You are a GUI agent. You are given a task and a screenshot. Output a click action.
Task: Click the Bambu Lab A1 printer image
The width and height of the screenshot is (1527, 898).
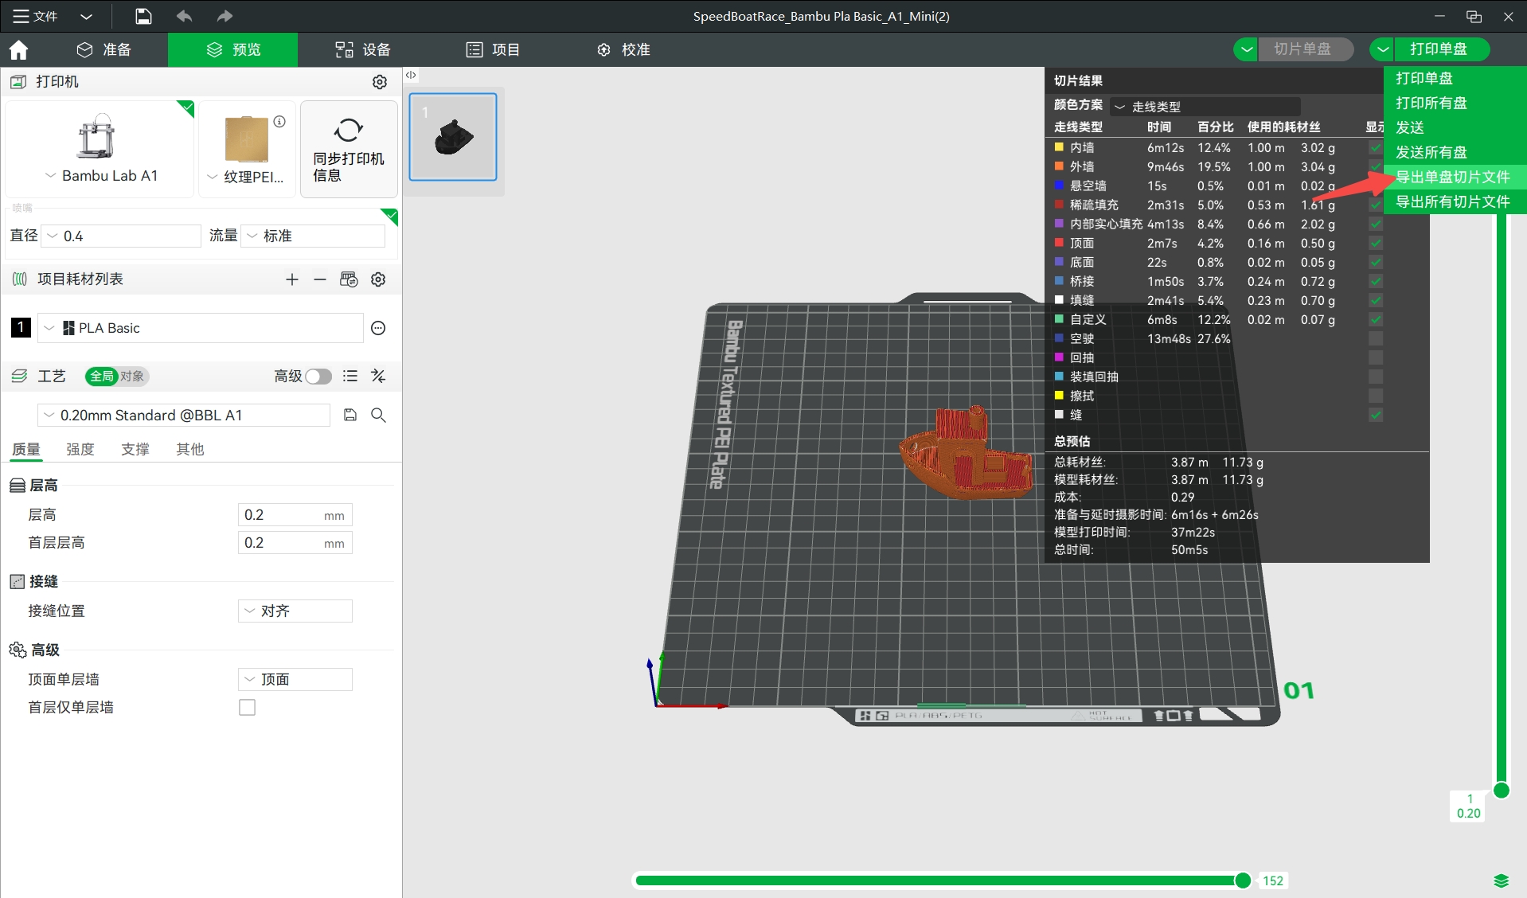(x=96, y=136)
